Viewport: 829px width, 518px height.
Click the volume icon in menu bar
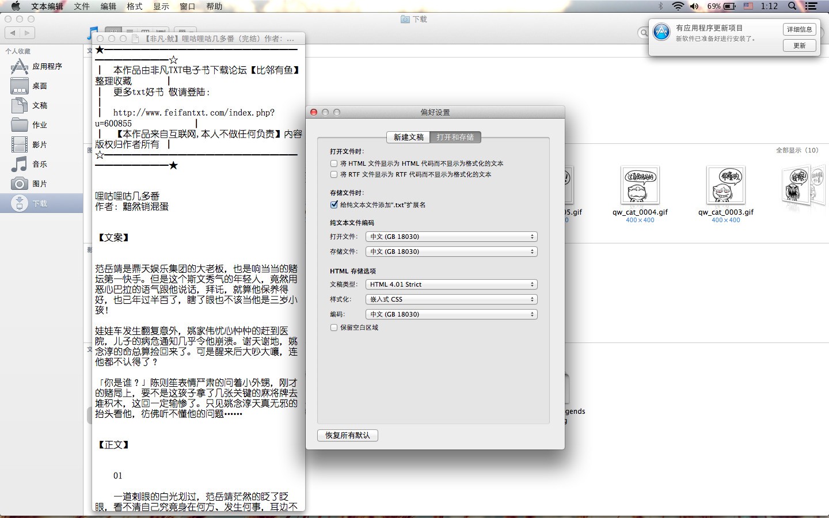694,6
